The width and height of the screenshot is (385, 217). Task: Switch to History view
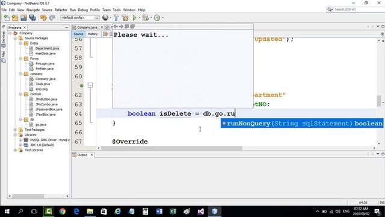tap(93, 34)
